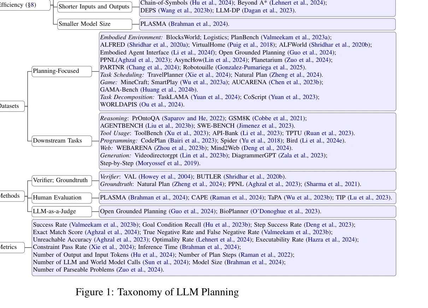Open the Deng et al., 2024 Mind2Web citation
Screen dimensions: 428x308
pos(266,148)
